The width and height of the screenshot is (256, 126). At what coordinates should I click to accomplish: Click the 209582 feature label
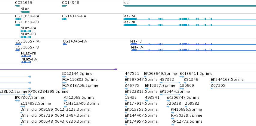[192, 104]
